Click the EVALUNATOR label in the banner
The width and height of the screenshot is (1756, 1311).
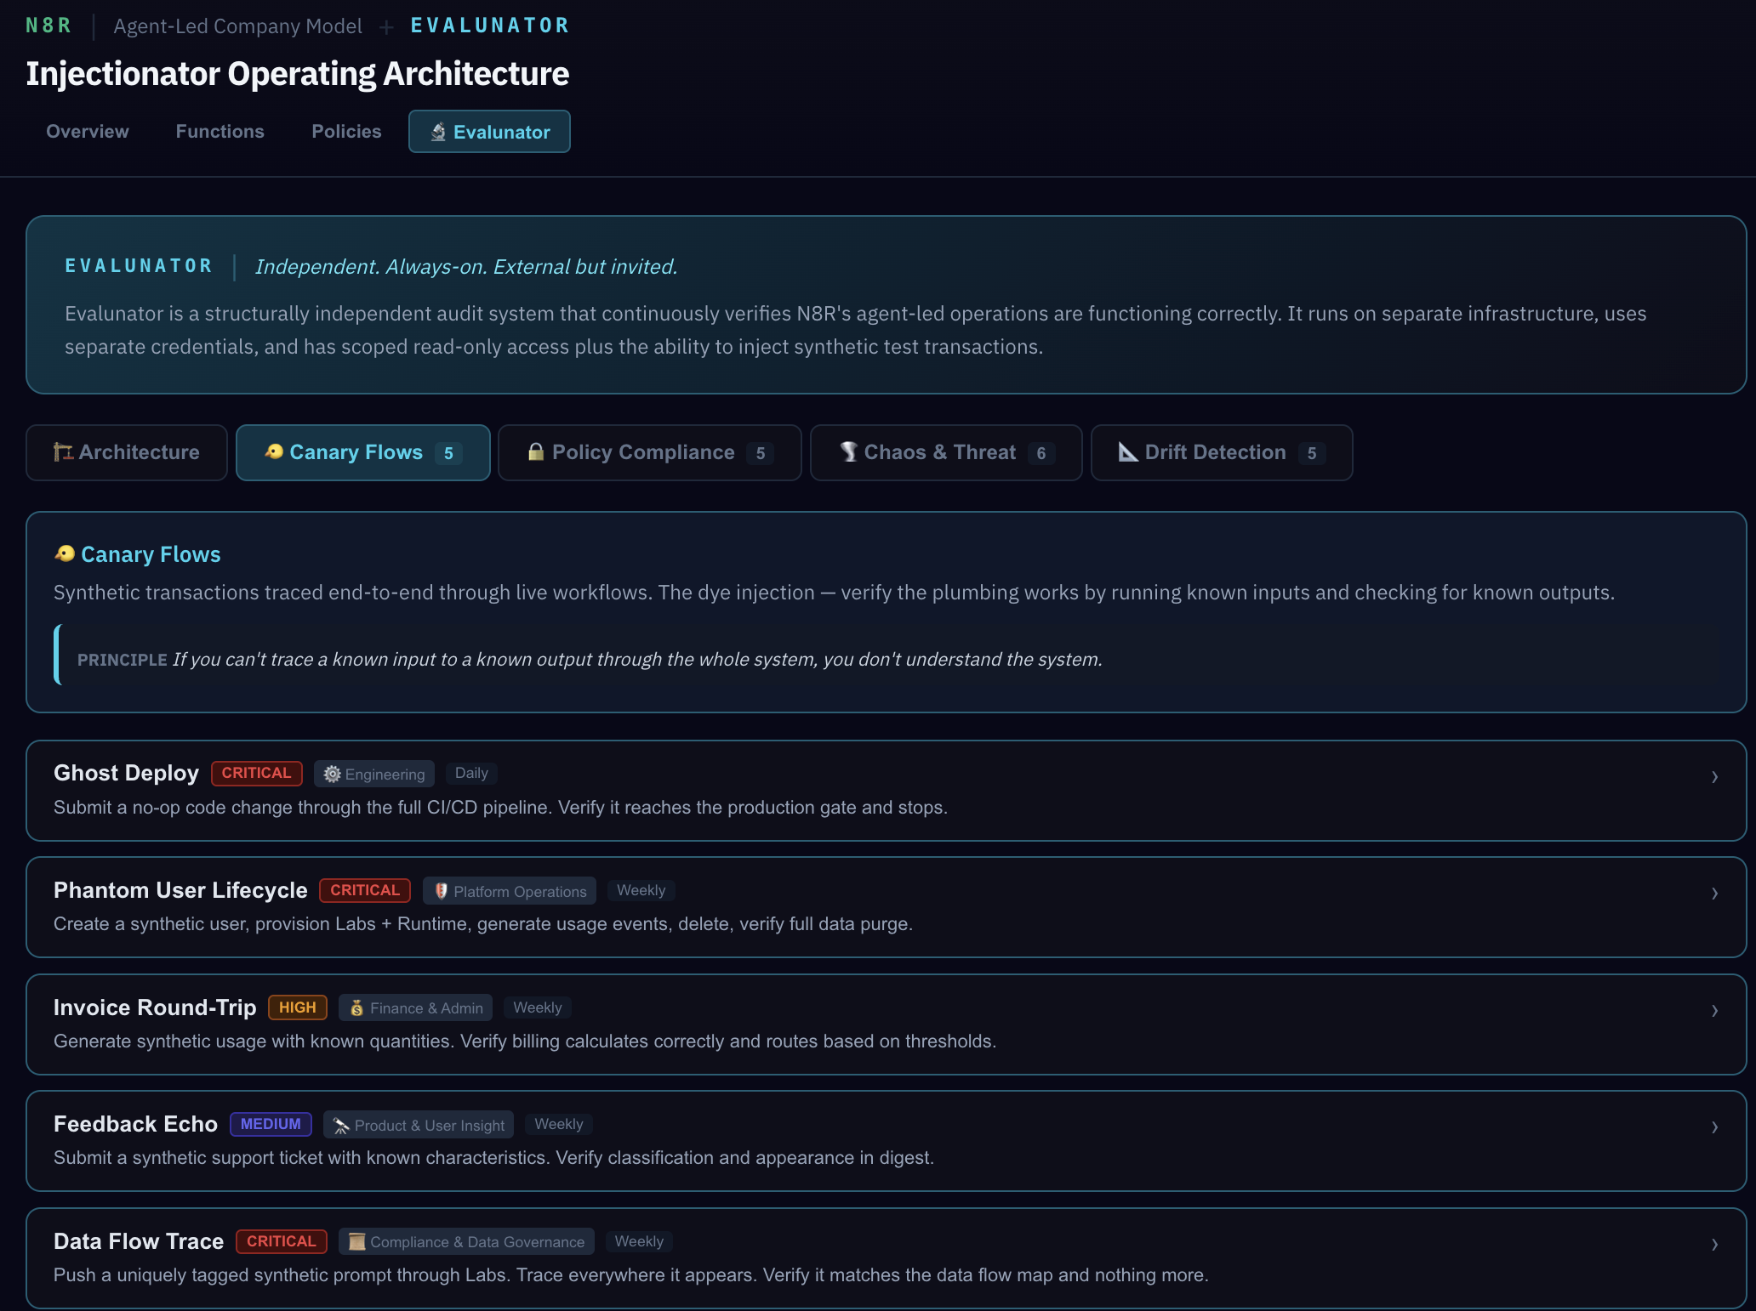pos(139,266)
